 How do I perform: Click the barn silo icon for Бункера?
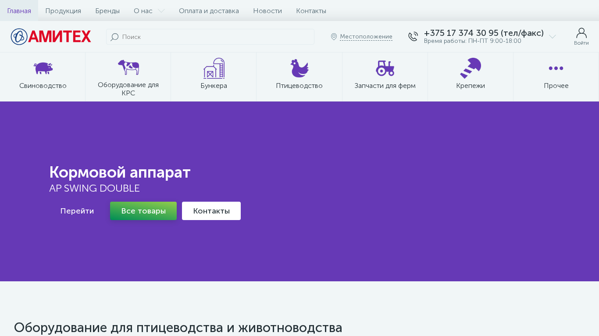(x=214, y=68)
